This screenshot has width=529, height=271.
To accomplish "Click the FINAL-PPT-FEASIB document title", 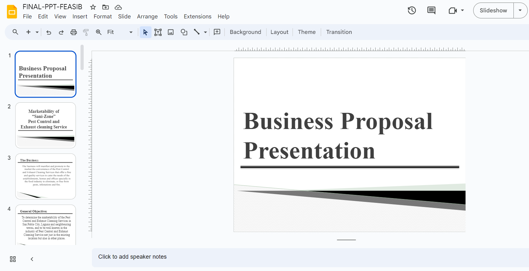I will (x=52, y=7).
